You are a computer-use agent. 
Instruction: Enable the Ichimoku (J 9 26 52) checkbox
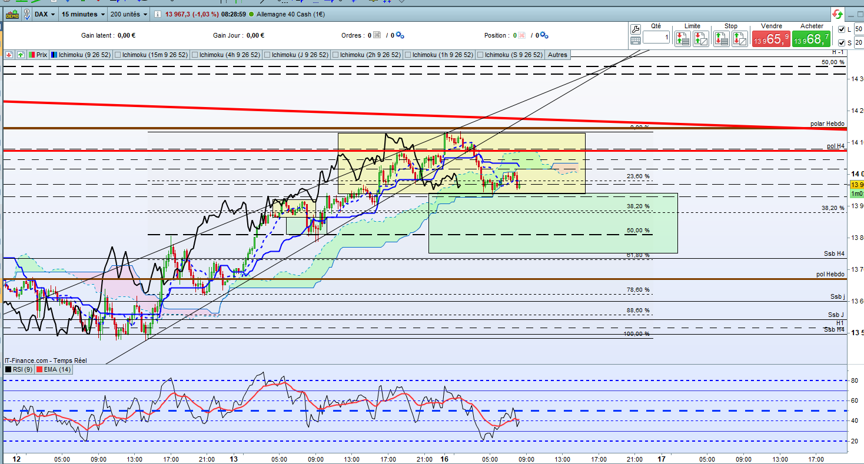tap(267, 55)
